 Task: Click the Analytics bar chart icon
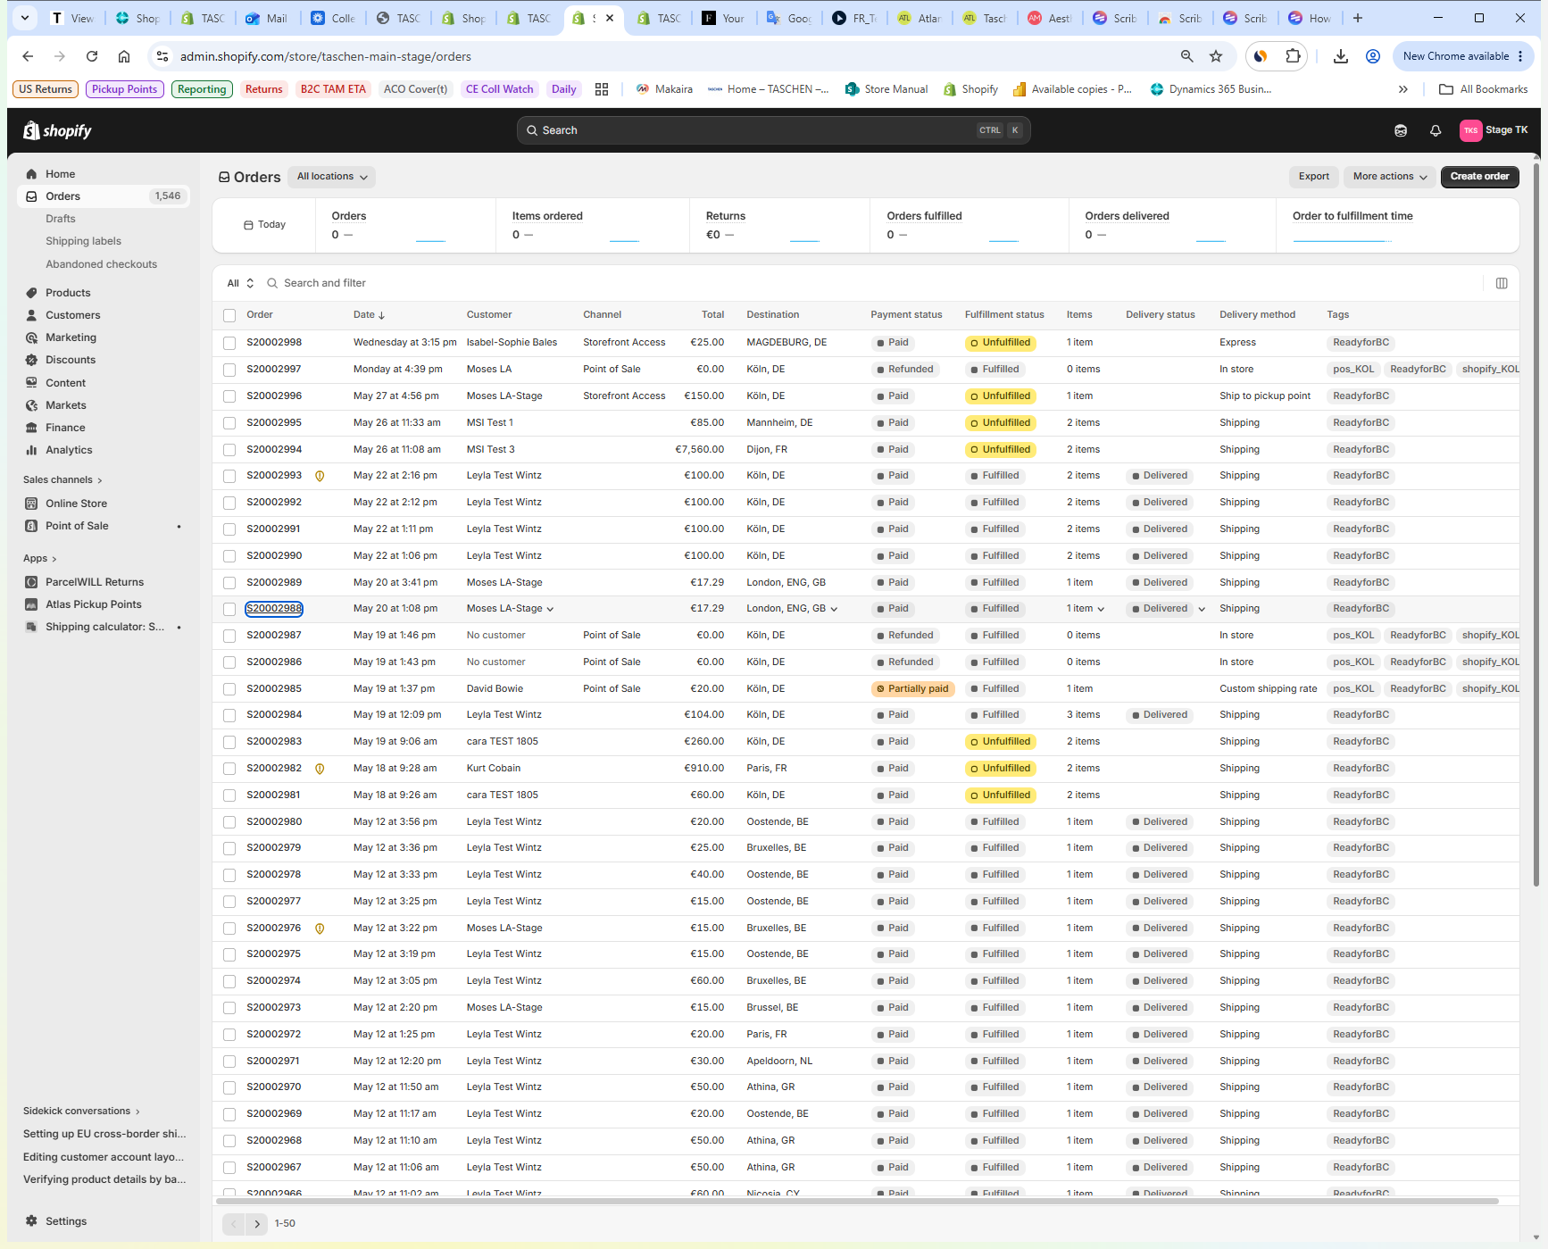[32, 450]
